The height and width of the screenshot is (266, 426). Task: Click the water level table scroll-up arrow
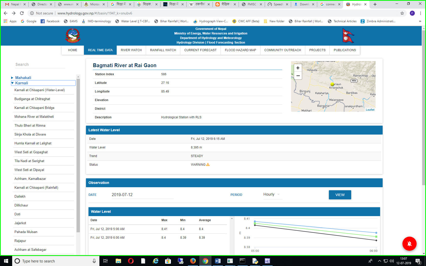click(232, 218)
